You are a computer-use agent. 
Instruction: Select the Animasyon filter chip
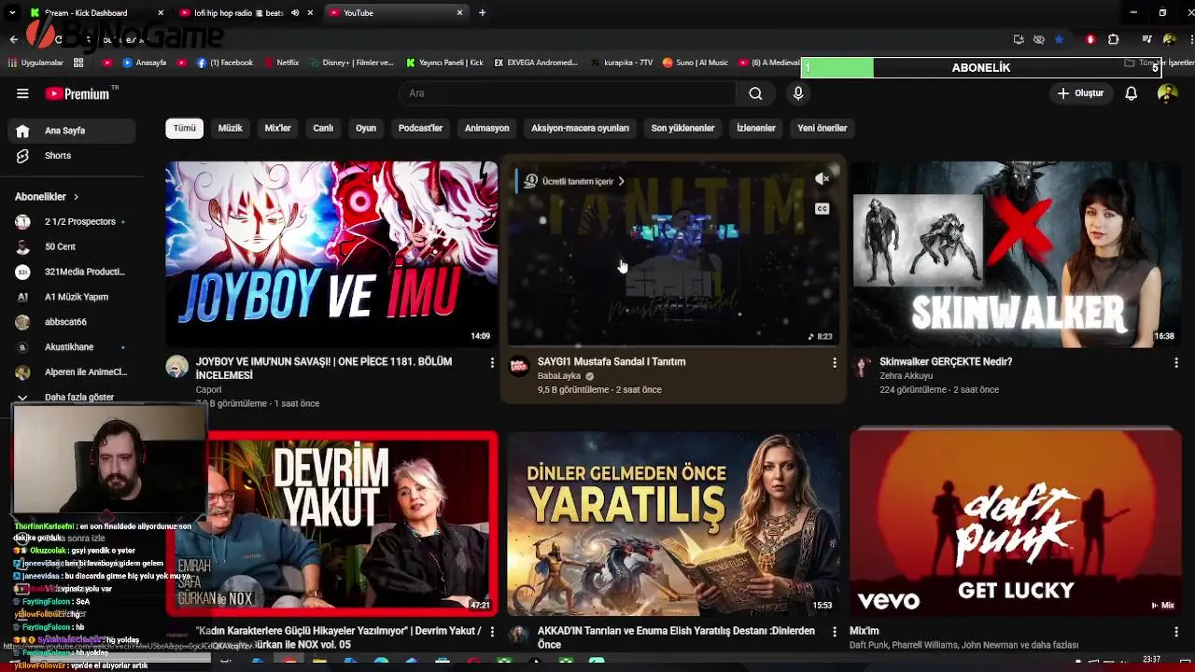tap(487, 128)
